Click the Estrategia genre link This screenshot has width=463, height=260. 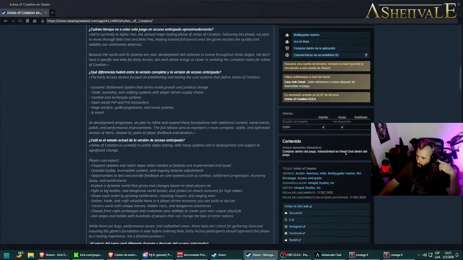pos(289,178)
